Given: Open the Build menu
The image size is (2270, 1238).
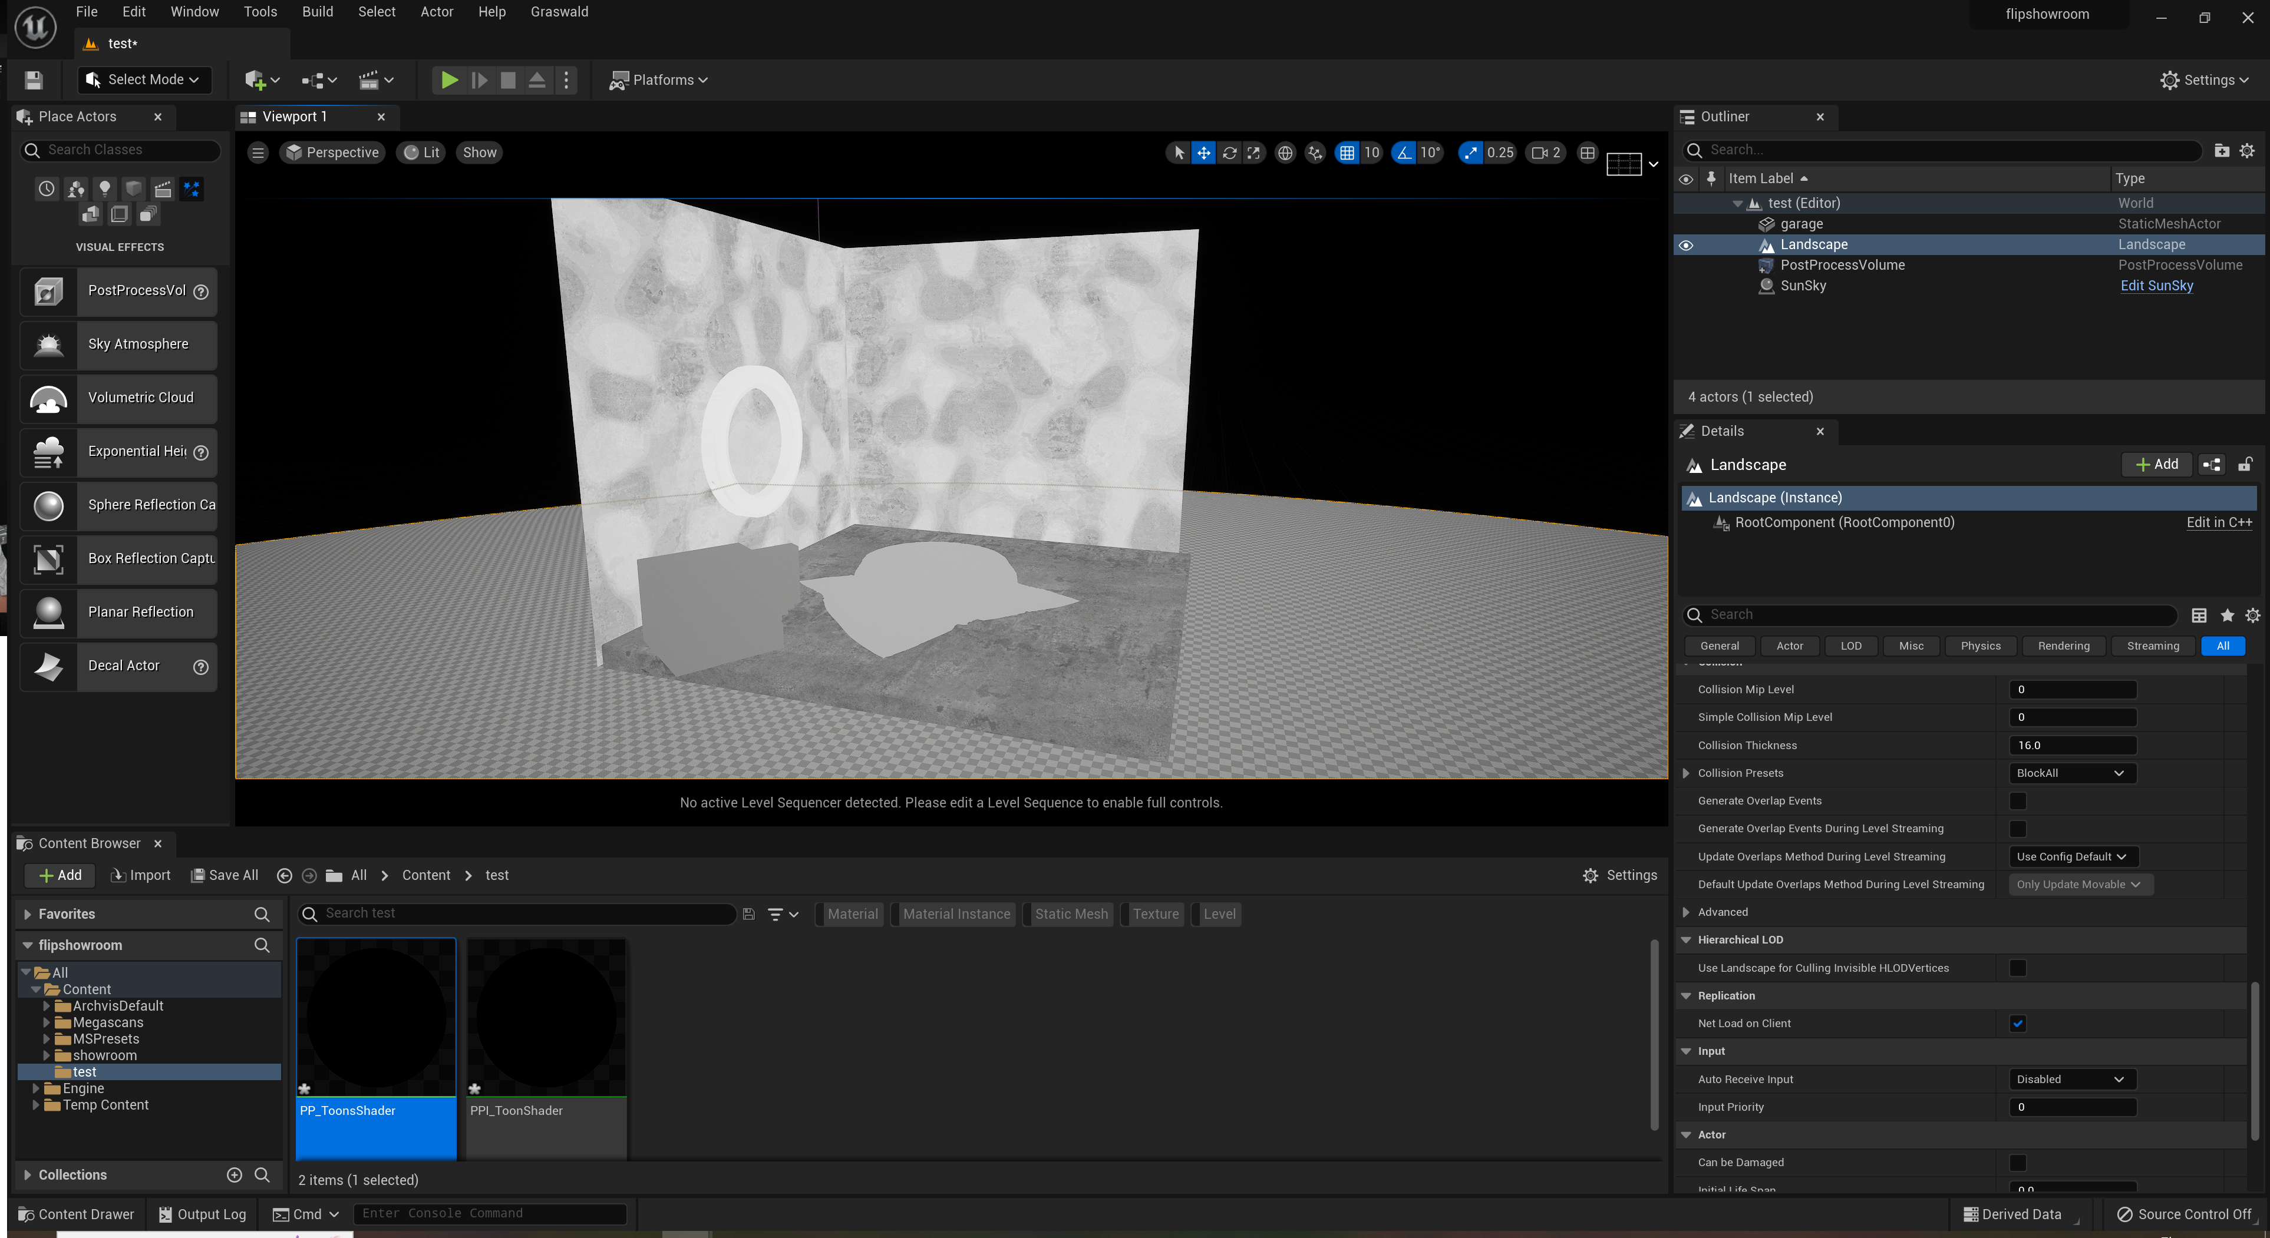Looking at the screenshot, I should 317,11.
